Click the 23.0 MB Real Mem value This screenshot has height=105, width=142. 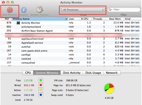click(118, 23)
